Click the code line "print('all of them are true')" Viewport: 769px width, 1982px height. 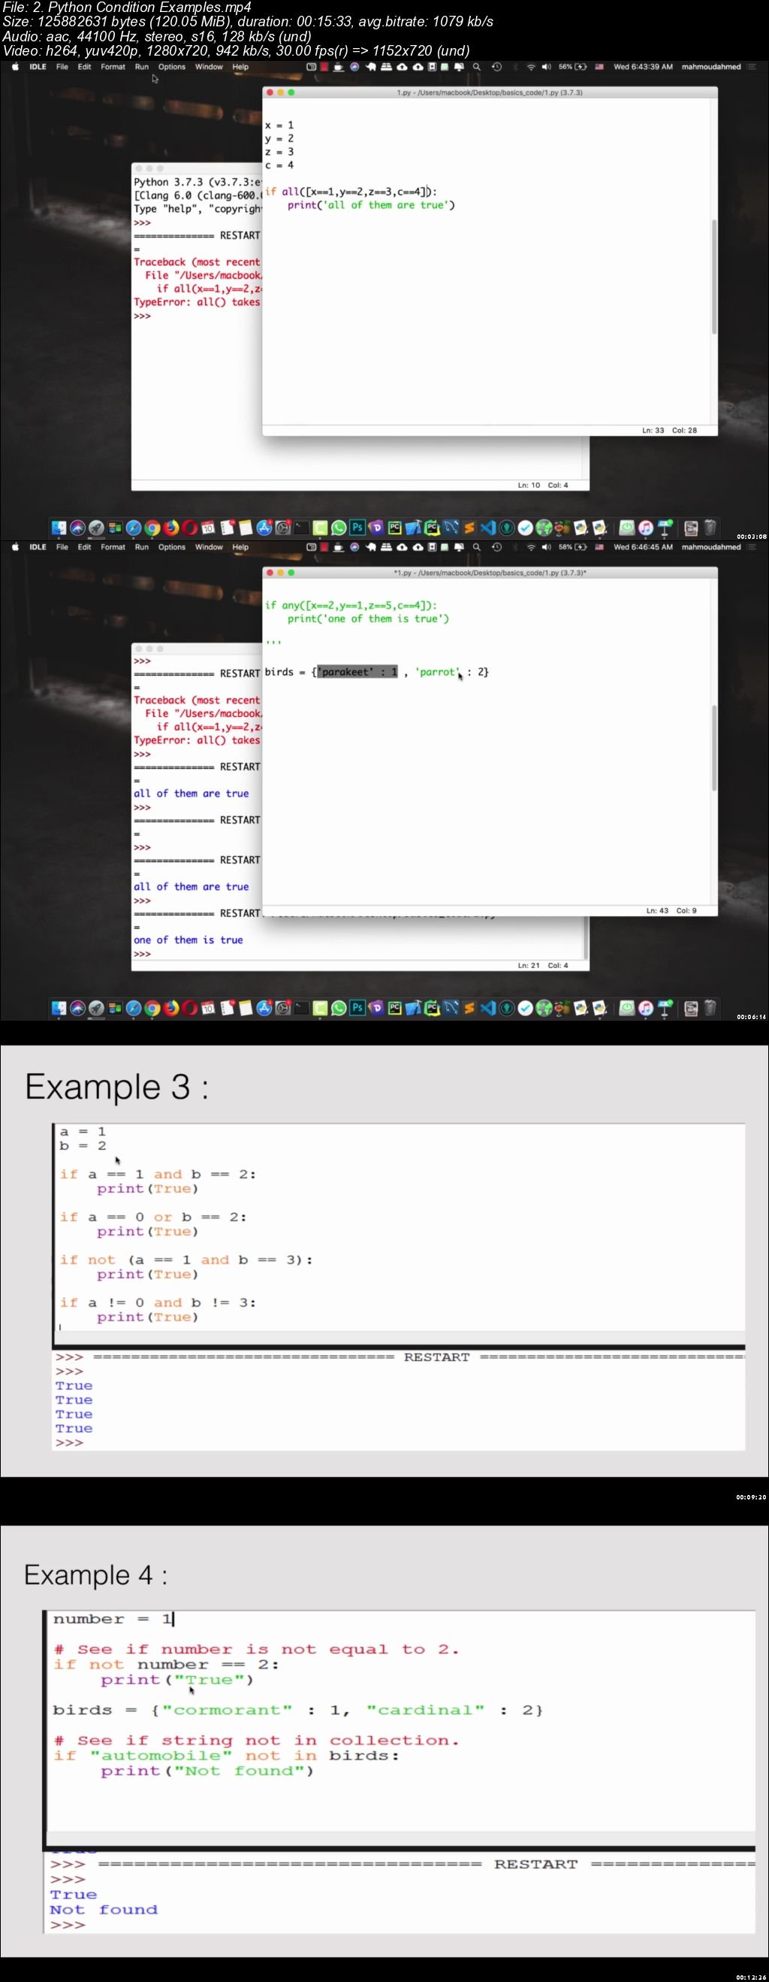(x=372, y=205)
